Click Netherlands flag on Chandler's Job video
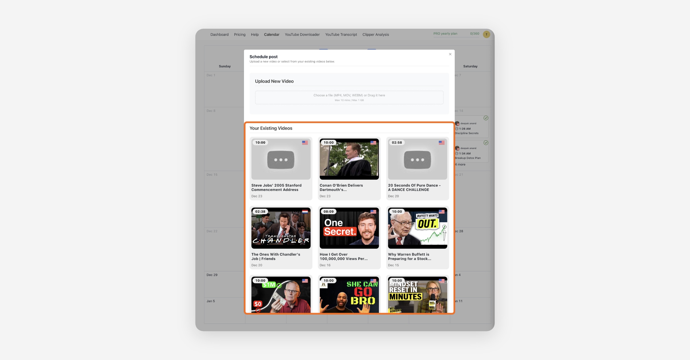 pyautogui.click(x=305, y=212)
